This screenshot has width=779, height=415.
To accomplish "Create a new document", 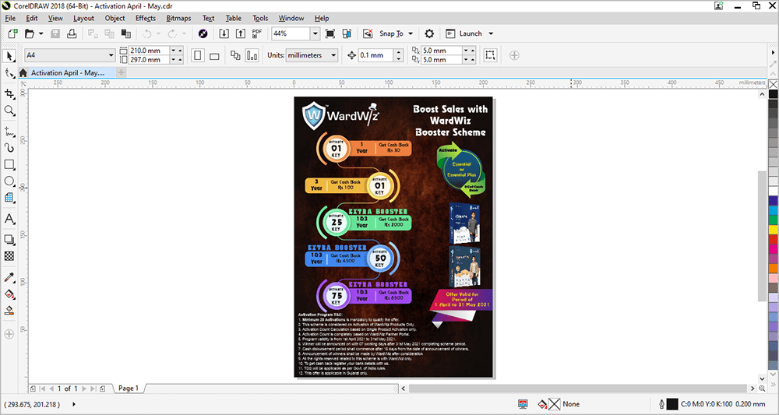I will click(x=13, y=33).
